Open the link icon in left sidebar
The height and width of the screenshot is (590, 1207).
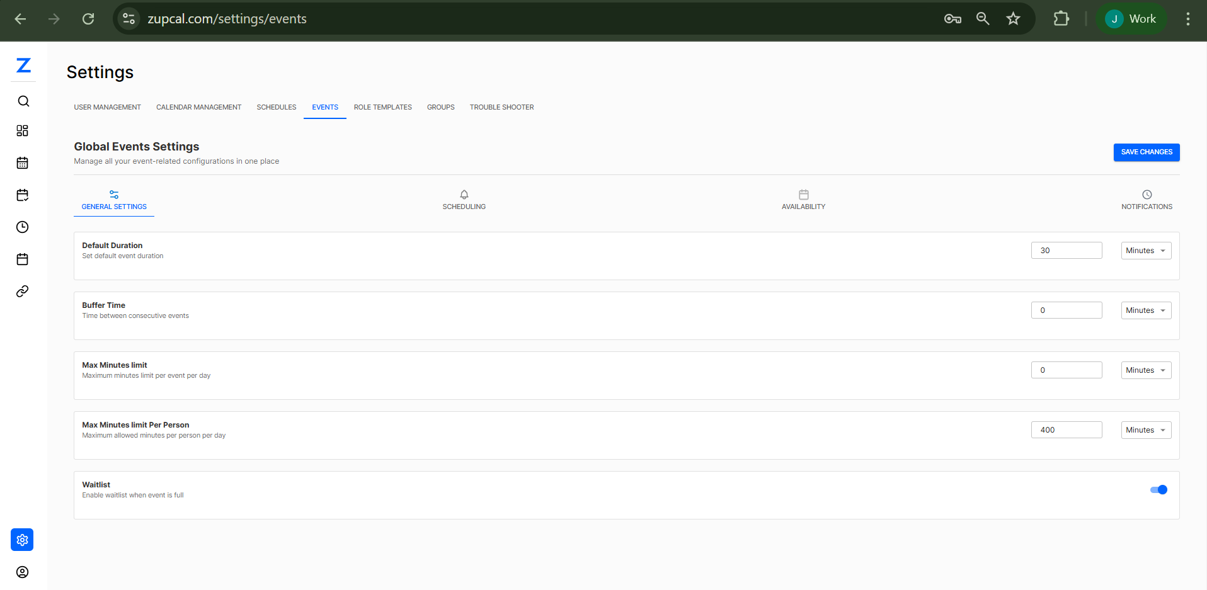(x=23, y=292)
